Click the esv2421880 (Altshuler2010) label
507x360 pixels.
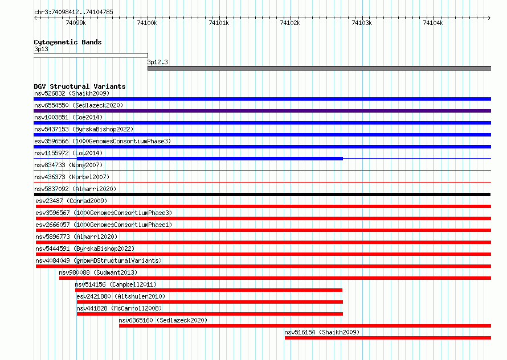pyautogui.click(x=121, y=296)
